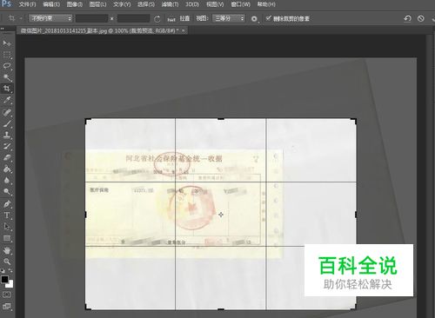Expand the toolbox panel with double arrow
Viewport: 435px width, 318px height.
3,29
